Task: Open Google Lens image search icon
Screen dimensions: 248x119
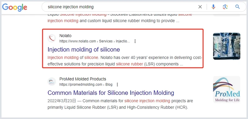Action: point(225,7)
